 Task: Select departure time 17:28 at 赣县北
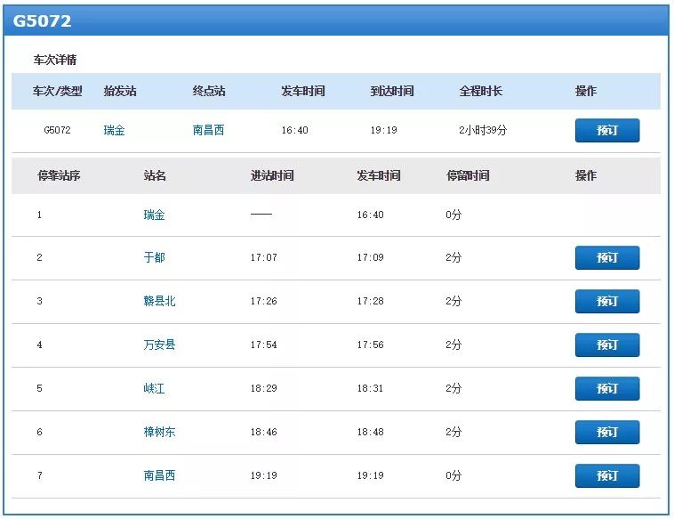click(370, 301)
